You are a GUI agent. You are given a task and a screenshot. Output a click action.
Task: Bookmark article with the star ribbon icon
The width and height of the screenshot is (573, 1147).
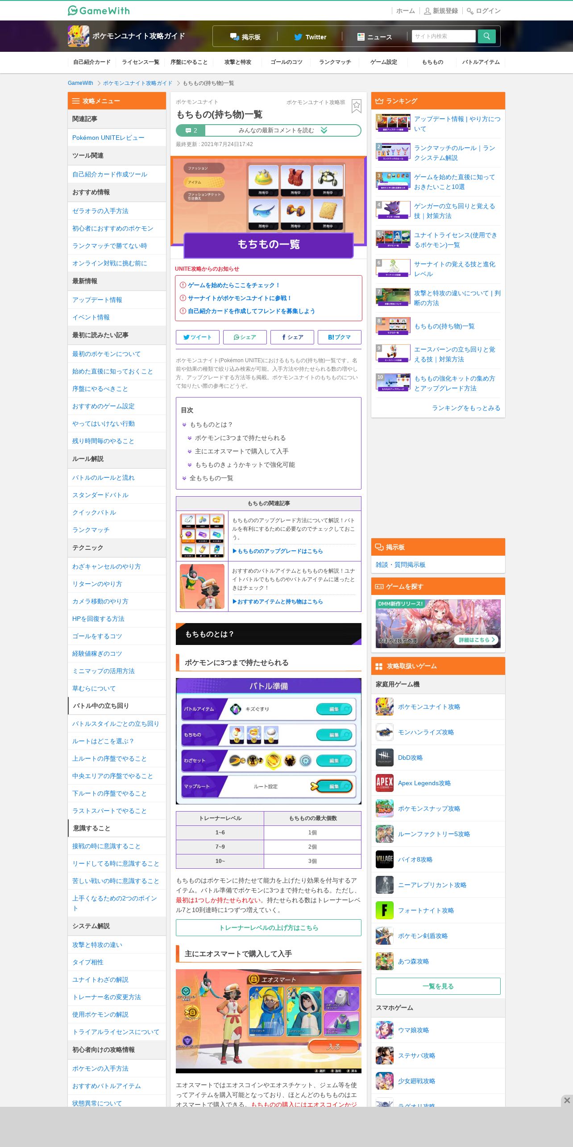356,106
